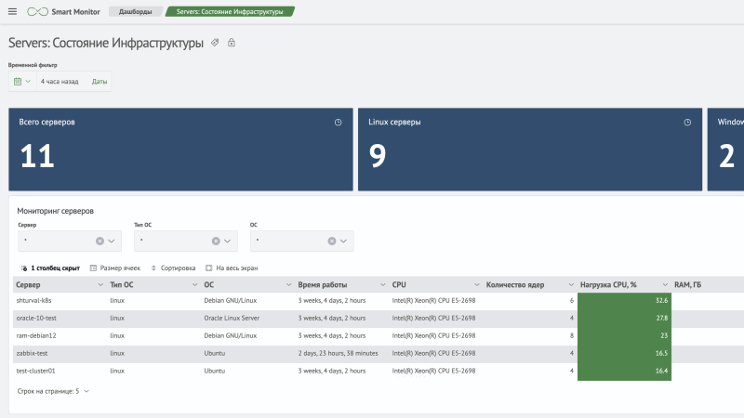Click the Сортировка sort arrows icon
Viewport: 744px width, 418px height.
click(x=153, y=268)
